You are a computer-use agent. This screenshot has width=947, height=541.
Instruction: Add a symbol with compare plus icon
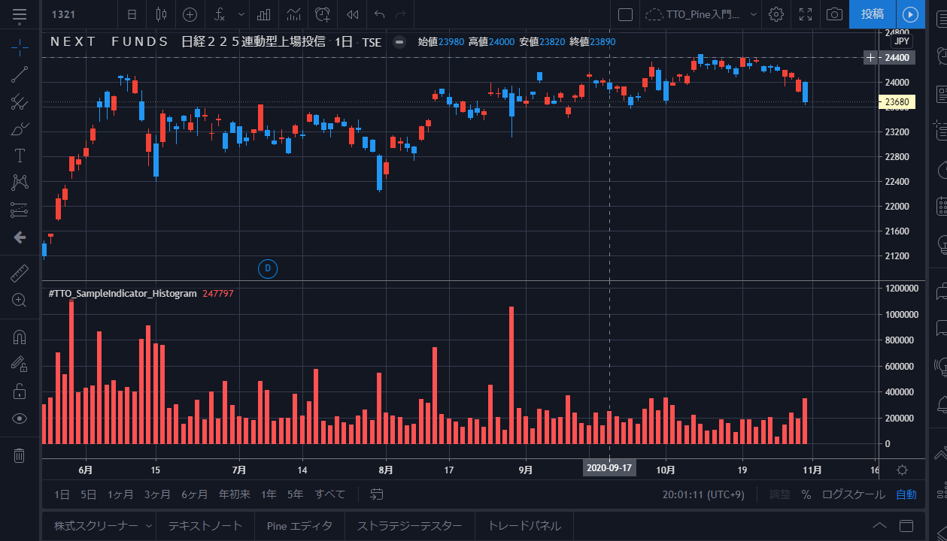tap(190, 14)
